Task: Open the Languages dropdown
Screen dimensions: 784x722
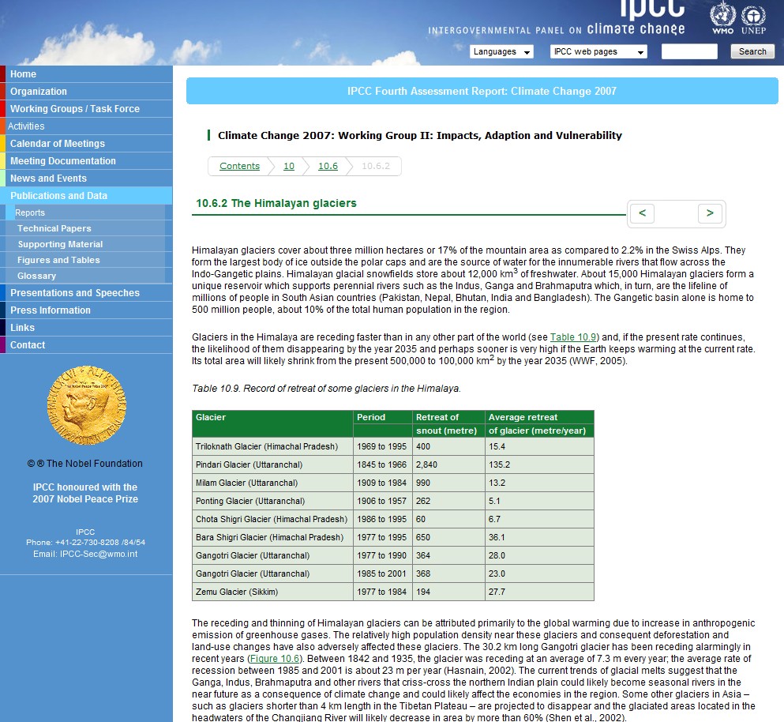Action: click(x=501, y=51)
